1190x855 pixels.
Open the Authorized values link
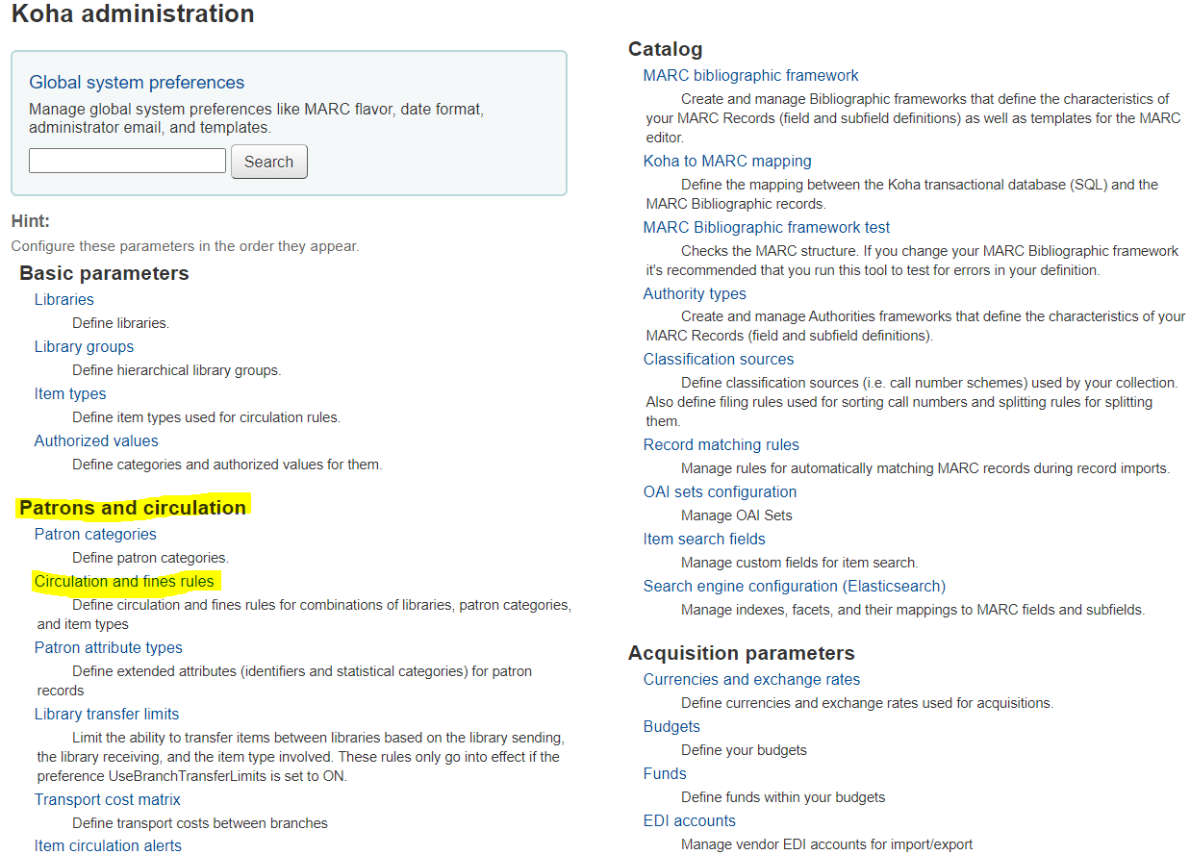coord(96,441)
